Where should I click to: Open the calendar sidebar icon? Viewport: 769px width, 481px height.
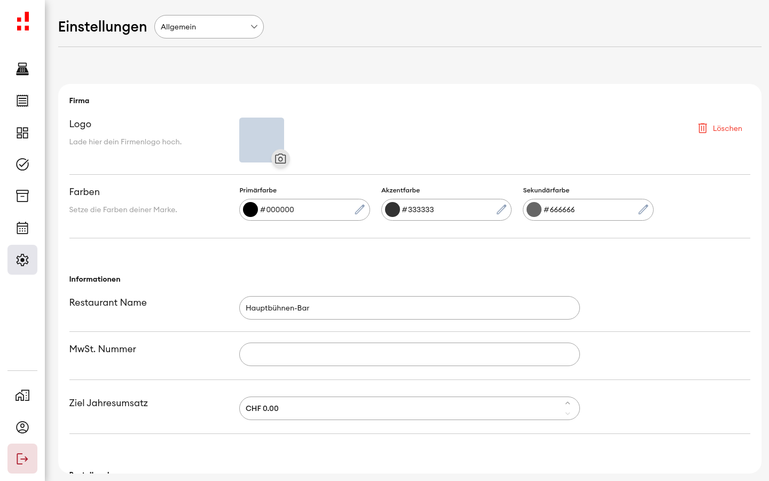(x=22, y=228)
